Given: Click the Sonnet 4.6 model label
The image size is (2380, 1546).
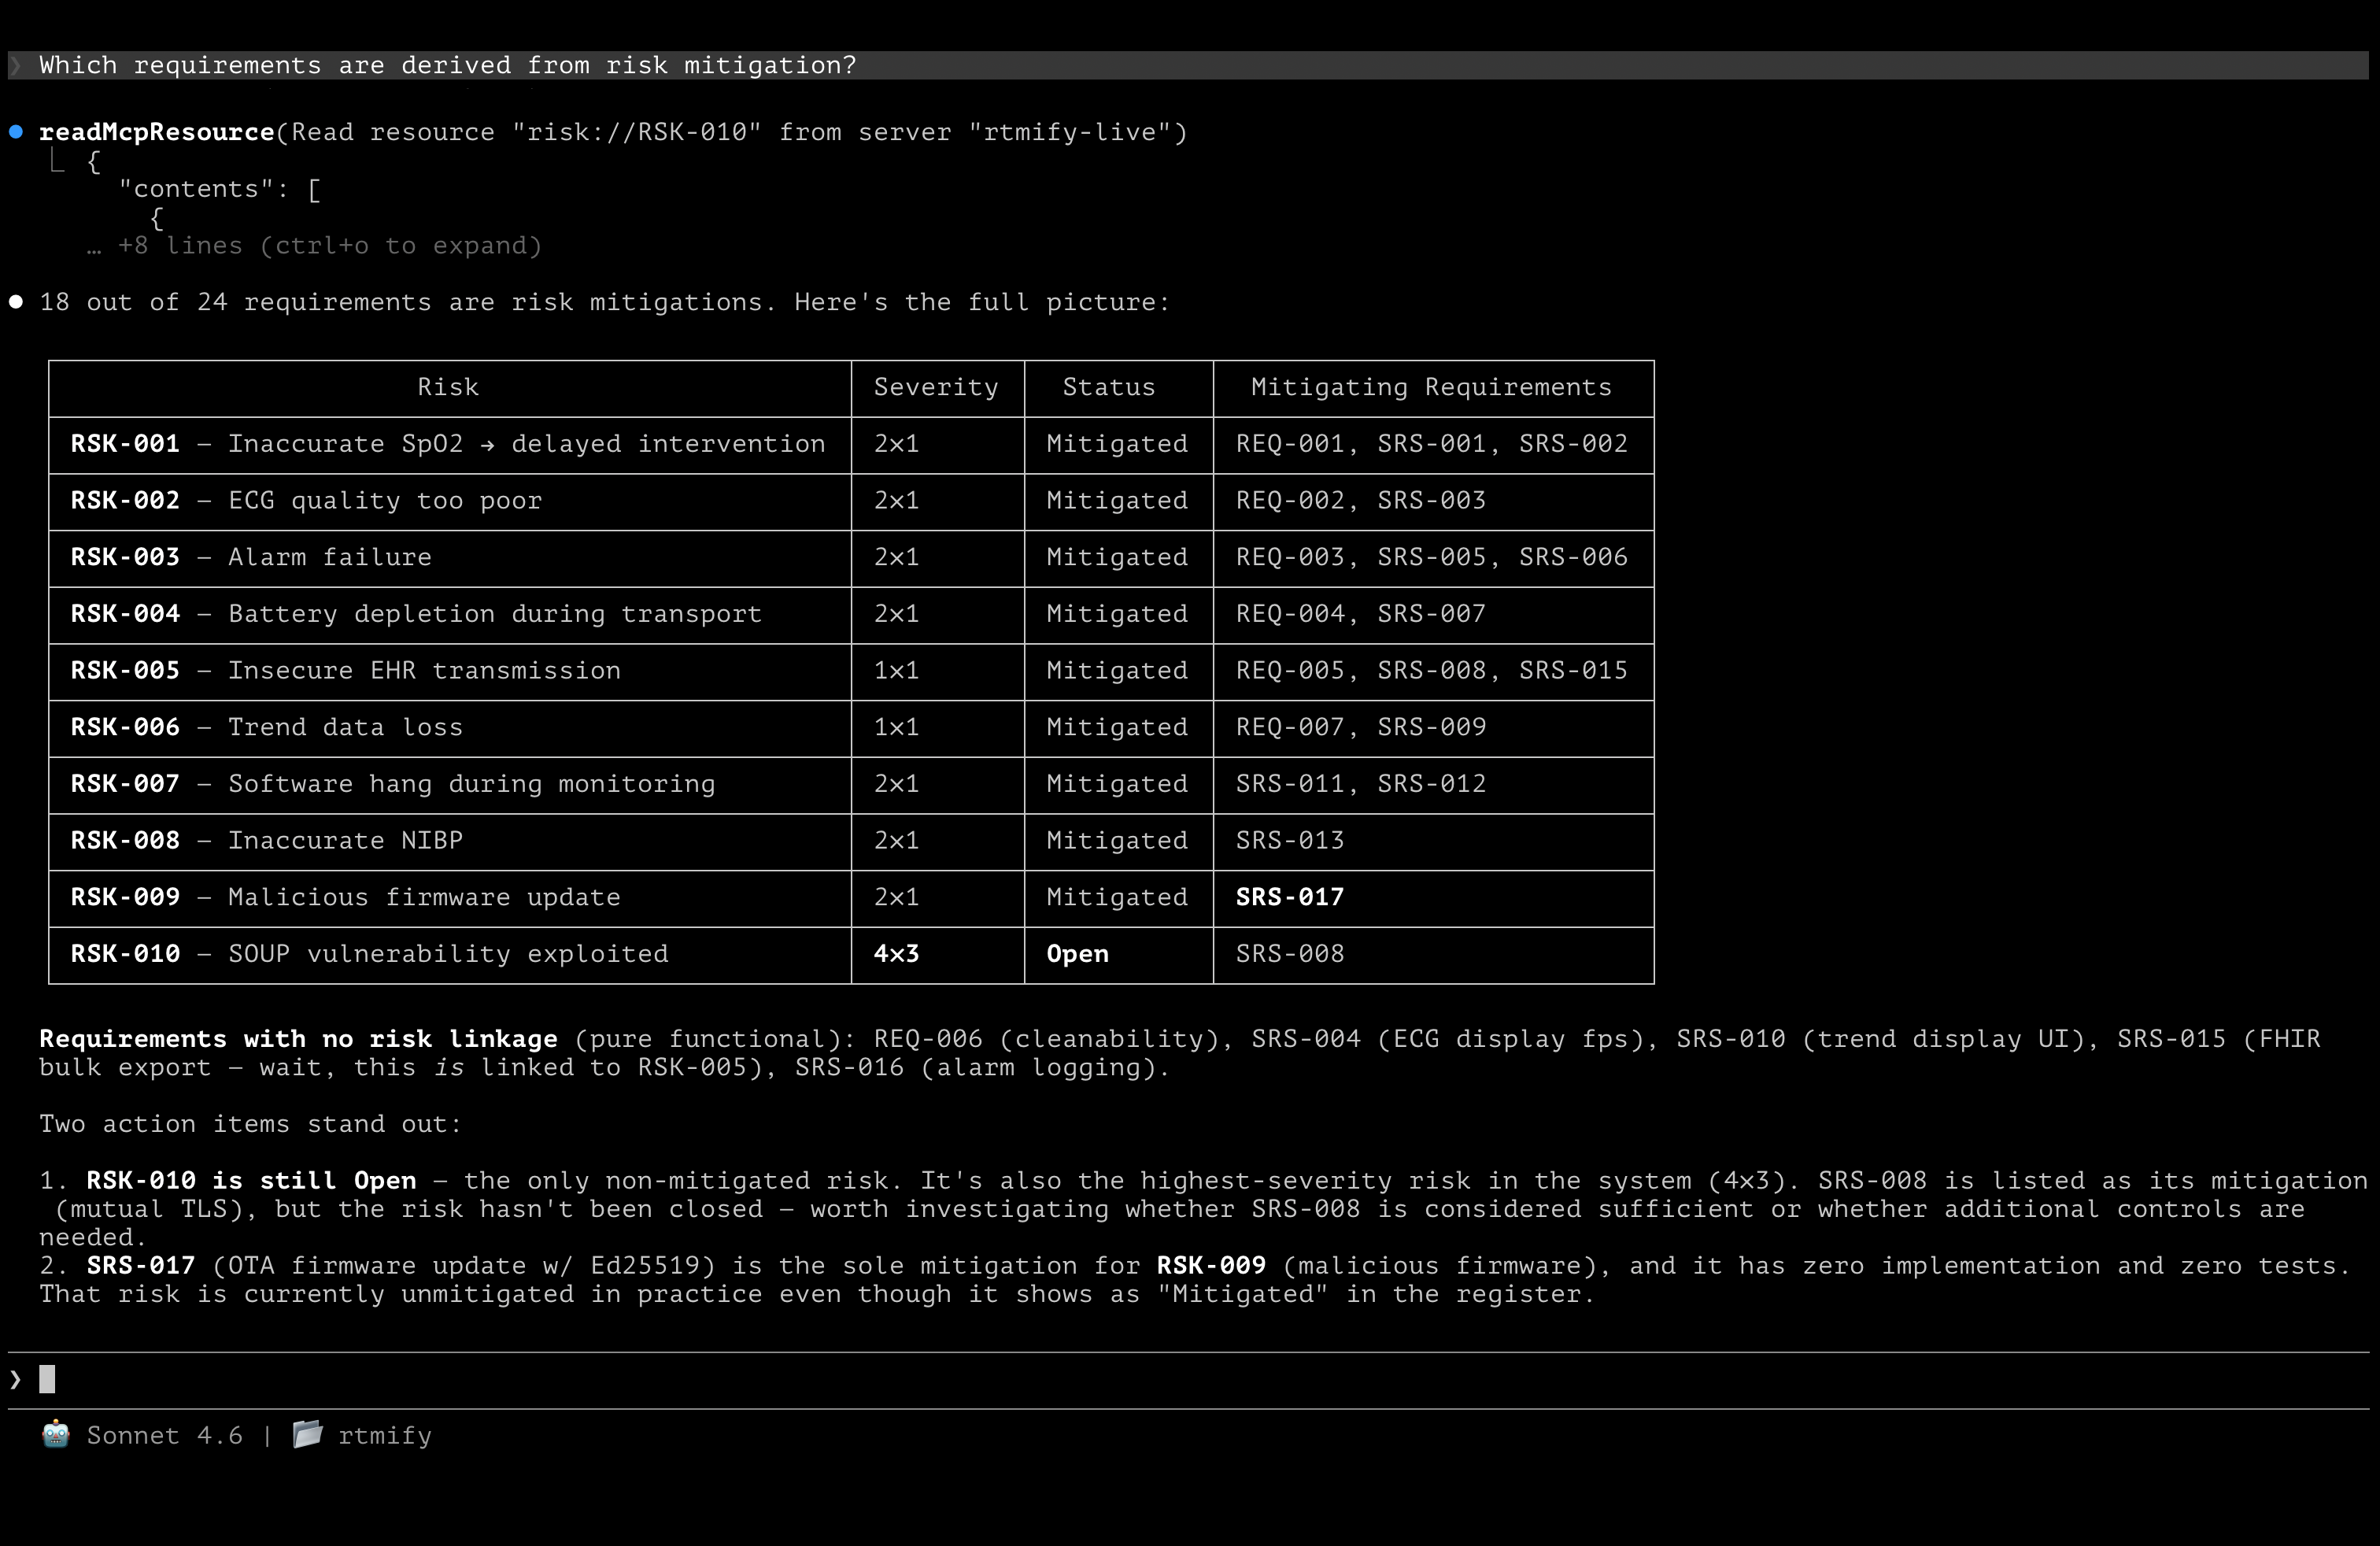Looking at the screenshot, I should click(x=164, y=1436).
